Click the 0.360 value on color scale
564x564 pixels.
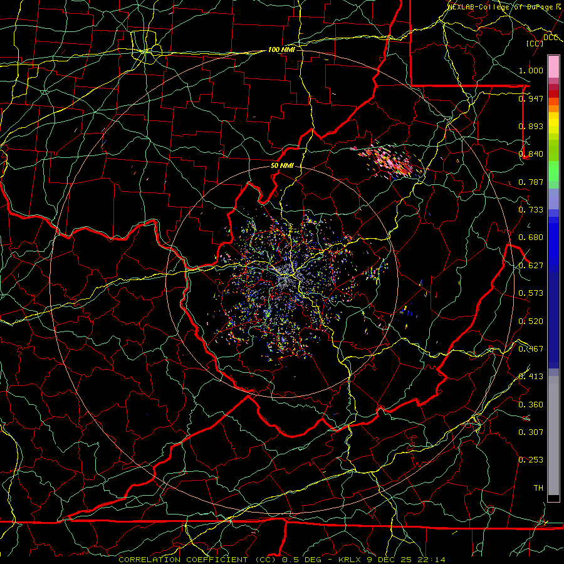click(531, 405)
